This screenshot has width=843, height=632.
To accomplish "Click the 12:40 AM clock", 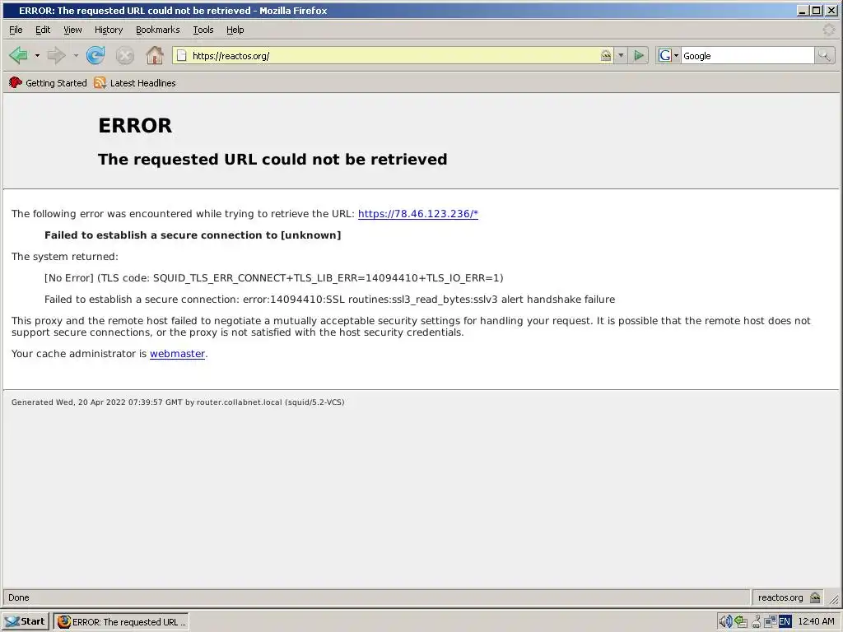I will (816, 622).
